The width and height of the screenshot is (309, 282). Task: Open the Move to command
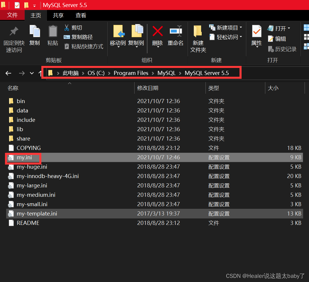[x=118, y=36]
